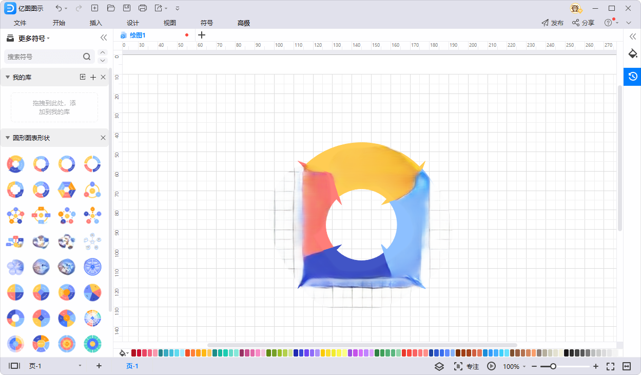Open the Undo history dropdown arrow

[66, 9]
